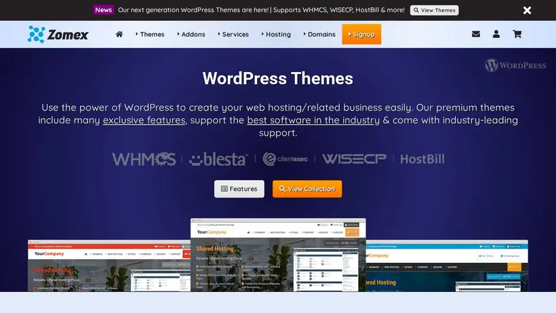Click the Zomex logo
Screen dimensions: 556x313
58,35
